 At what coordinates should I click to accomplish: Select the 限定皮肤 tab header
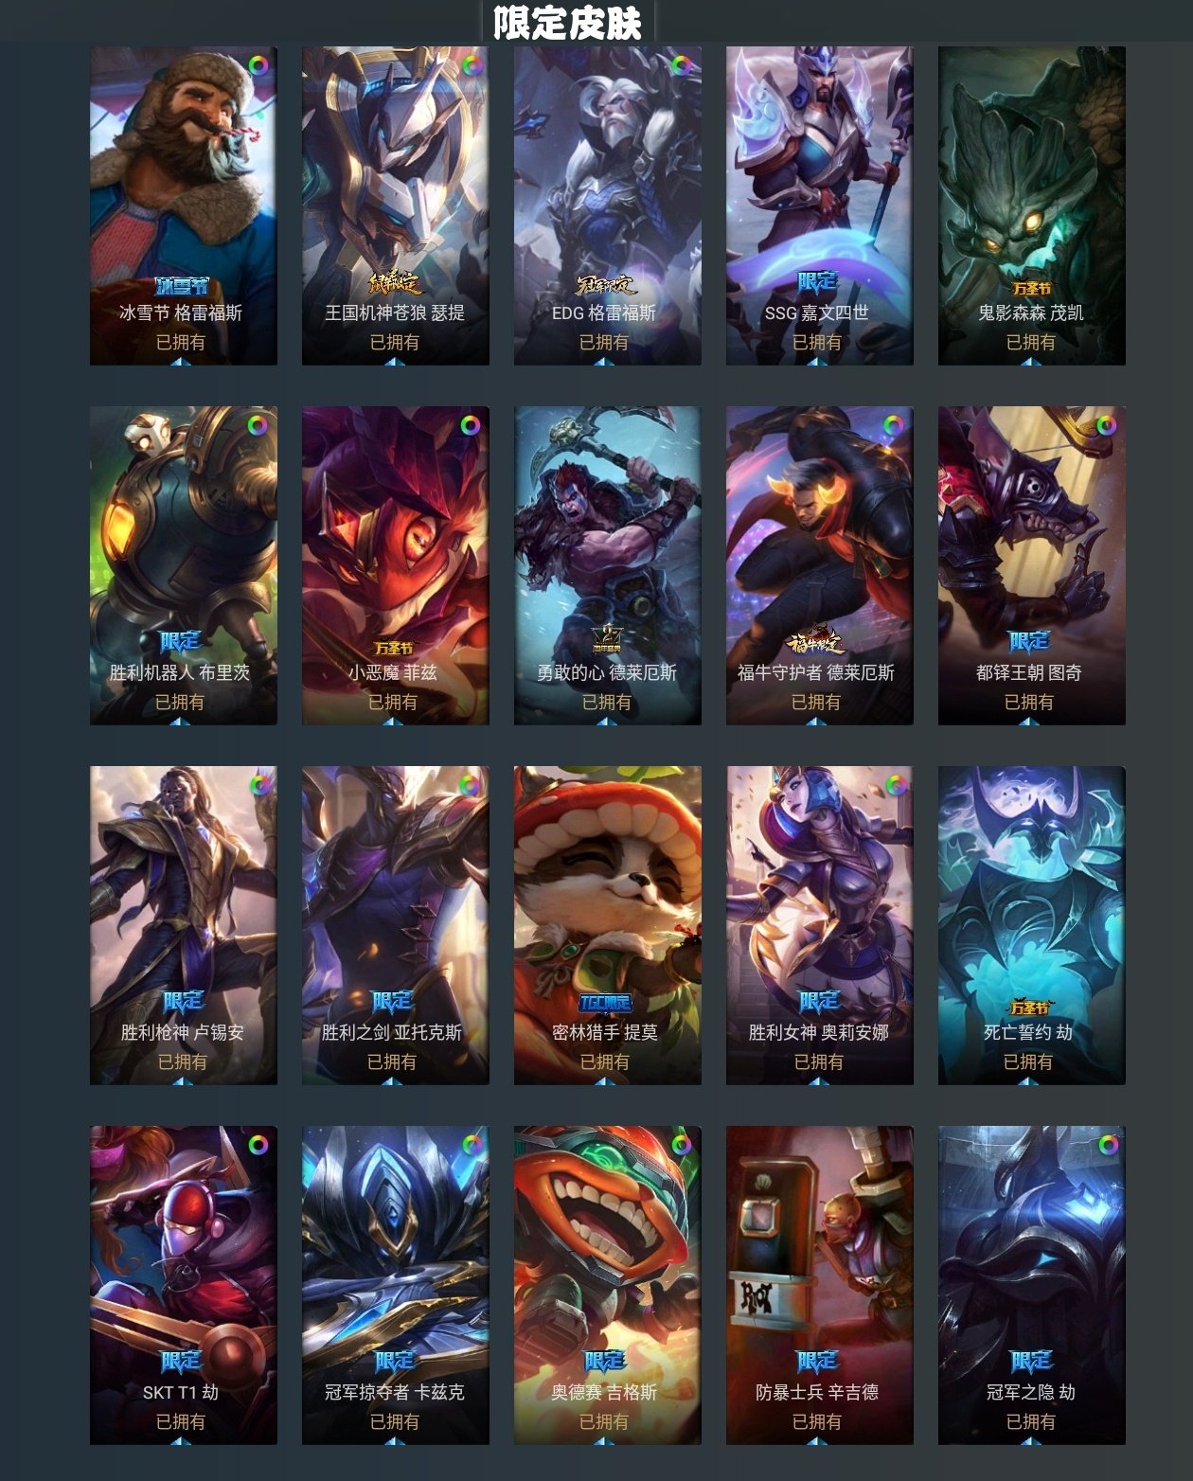567,23
